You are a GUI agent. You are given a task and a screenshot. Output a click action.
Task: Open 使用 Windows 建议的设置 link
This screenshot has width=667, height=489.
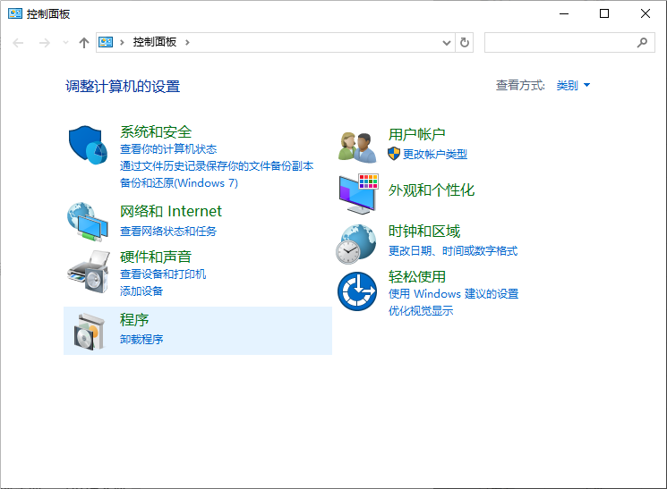pyautogui.click(x=453, y=293)
